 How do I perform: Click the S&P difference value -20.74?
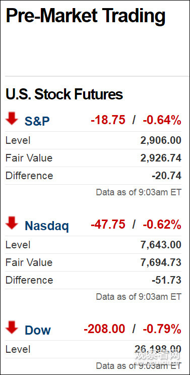point(167,176)
